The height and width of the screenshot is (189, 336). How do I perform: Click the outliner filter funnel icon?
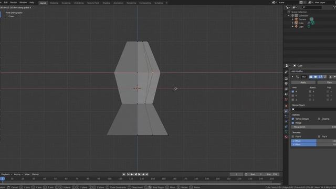[334, 7]
